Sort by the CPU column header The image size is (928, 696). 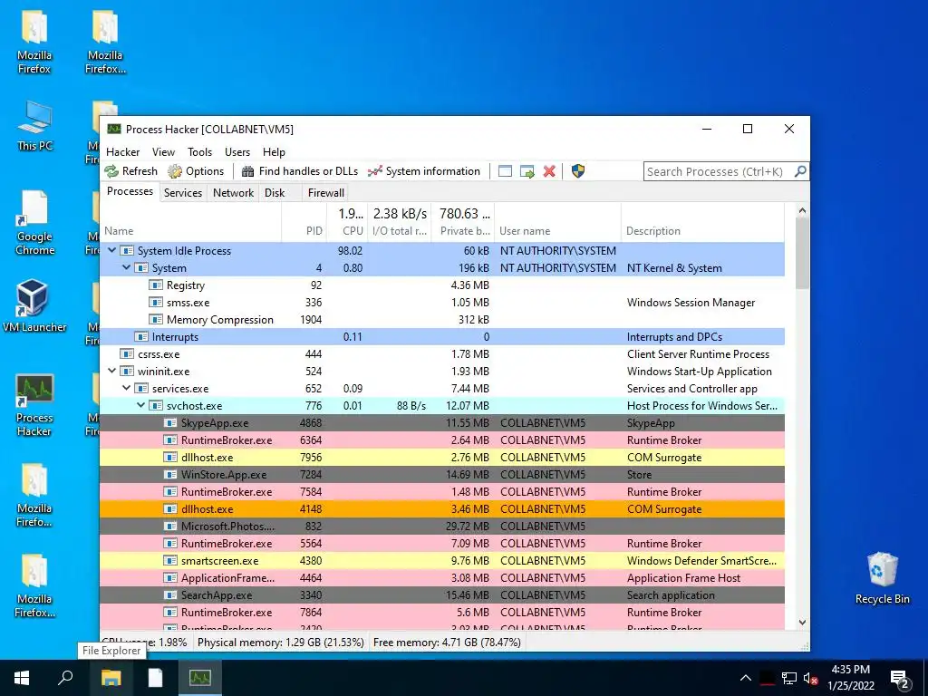coord(347,223)
